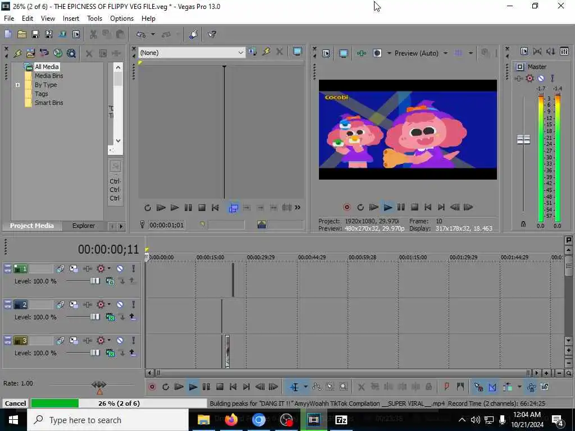Click the Undo arrow in main toolbar
The height and width of the screenshot is (431, 575).
(x=141, y=34)
